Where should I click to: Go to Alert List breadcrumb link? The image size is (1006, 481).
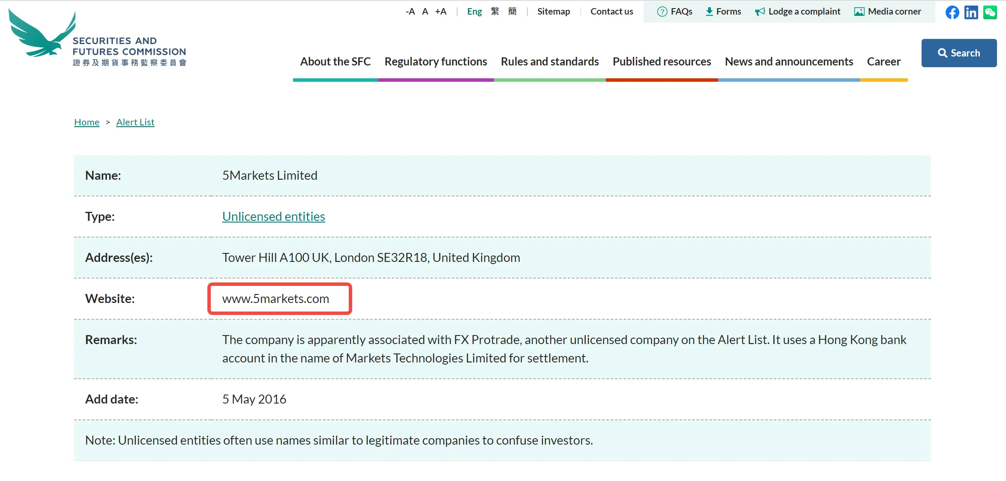click(135, 122)
